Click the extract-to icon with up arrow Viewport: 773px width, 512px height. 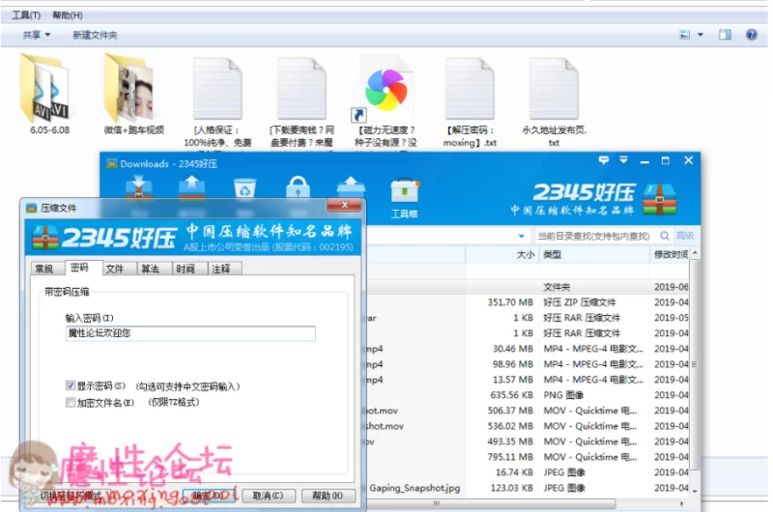click(191, 187)
